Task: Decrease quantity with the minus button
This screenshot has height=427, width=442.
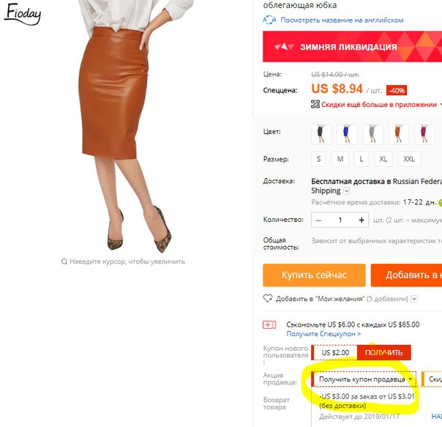Action: pos(318,220)
